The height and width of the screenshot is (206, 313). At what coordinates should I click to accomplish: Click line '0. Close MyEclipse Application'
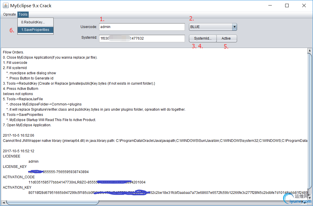point(50,57)
